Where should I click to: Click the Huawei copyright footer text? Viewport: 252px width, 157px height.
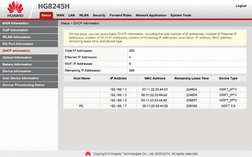[146, 154]
